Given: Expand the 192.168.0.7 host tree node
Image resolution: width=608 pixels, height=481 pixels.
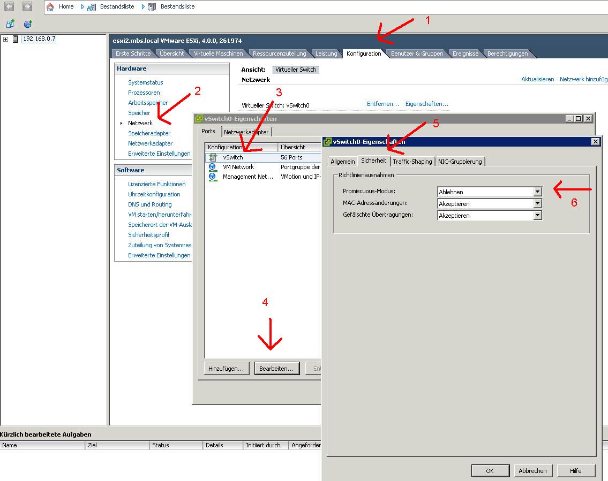Looking at the screenshot, I should tap(5, 39).
